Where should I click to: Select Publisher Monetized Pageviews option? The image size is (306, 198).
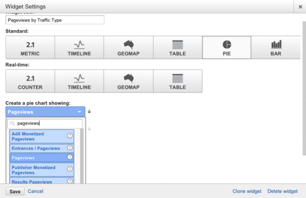pyautogui.click(x=42, y=170)
